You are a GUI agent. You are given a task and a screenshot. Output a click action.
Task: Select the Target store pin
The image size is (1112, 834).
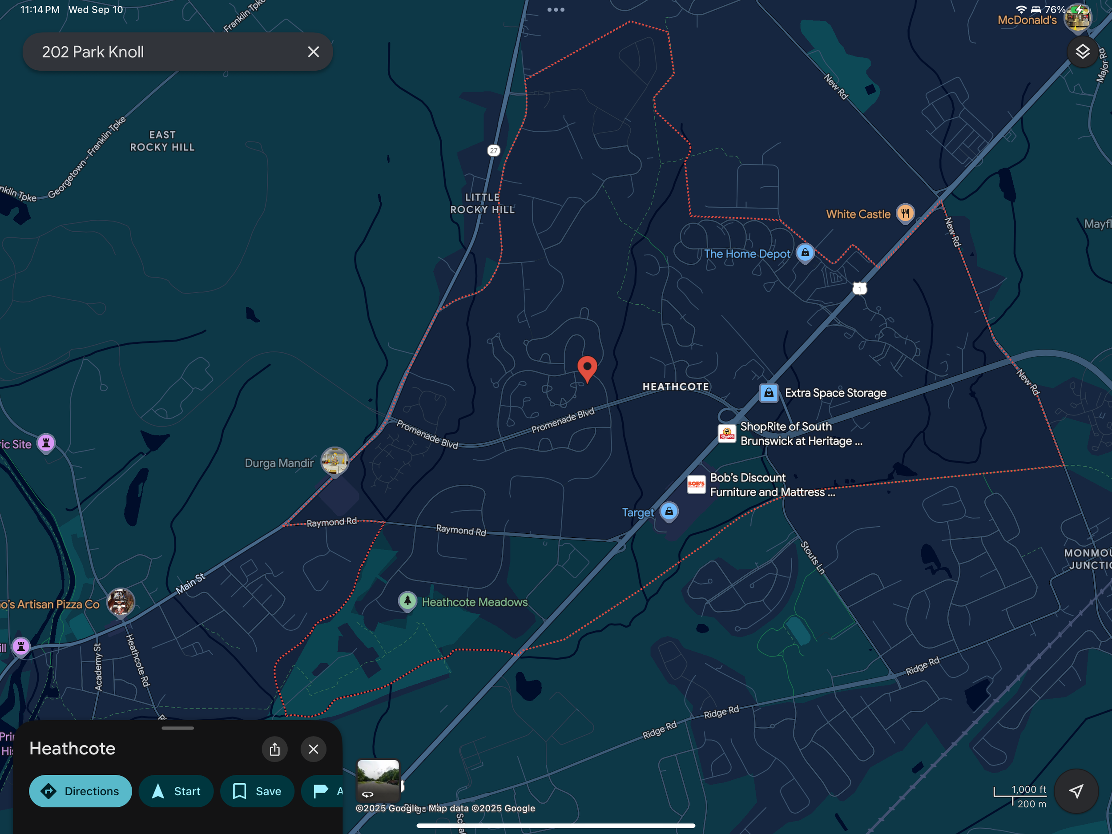669,512
